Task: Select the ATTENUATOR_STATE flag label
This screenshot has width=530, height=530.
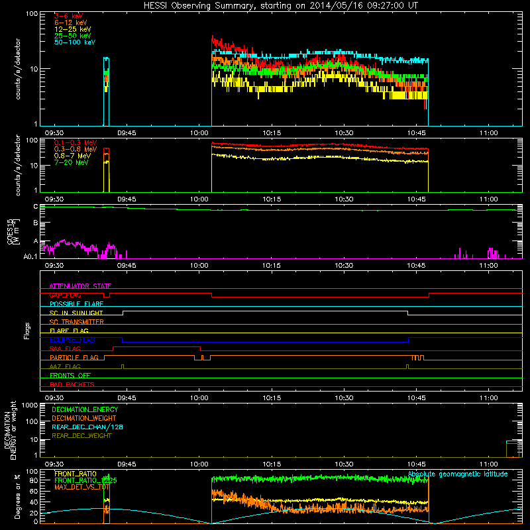Action: point(80,286)
